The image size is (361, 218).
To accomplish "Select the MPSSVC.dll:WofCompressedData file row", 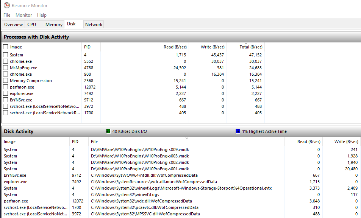I will tap(181, 214).
